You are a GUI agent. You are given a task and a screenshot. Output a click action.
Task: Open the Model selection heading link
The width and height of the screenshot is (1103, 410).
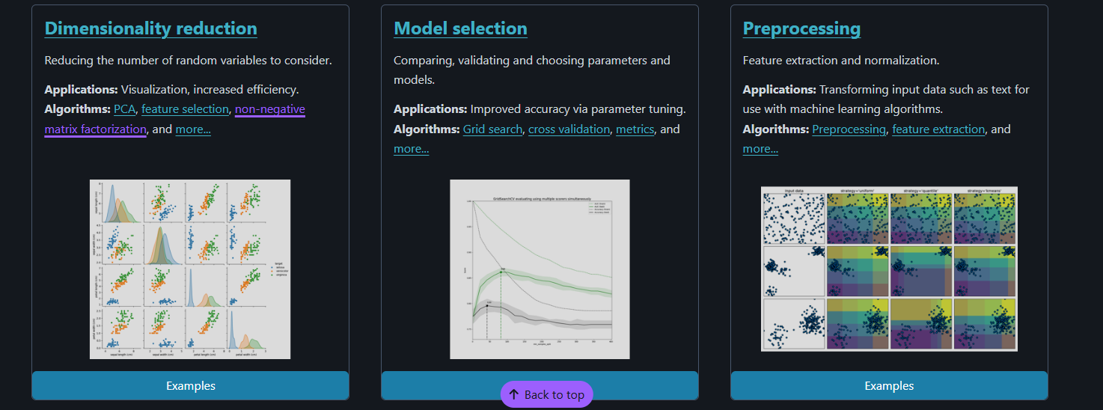click(460, 28)
